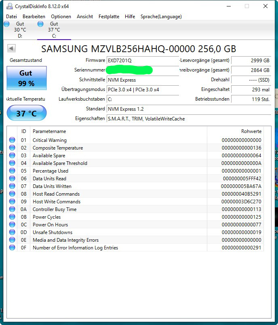Image resolution: width=278 pixels, height=325 pixels.
Task: Select the Composite Temperature row text
Action: (58, 148)
